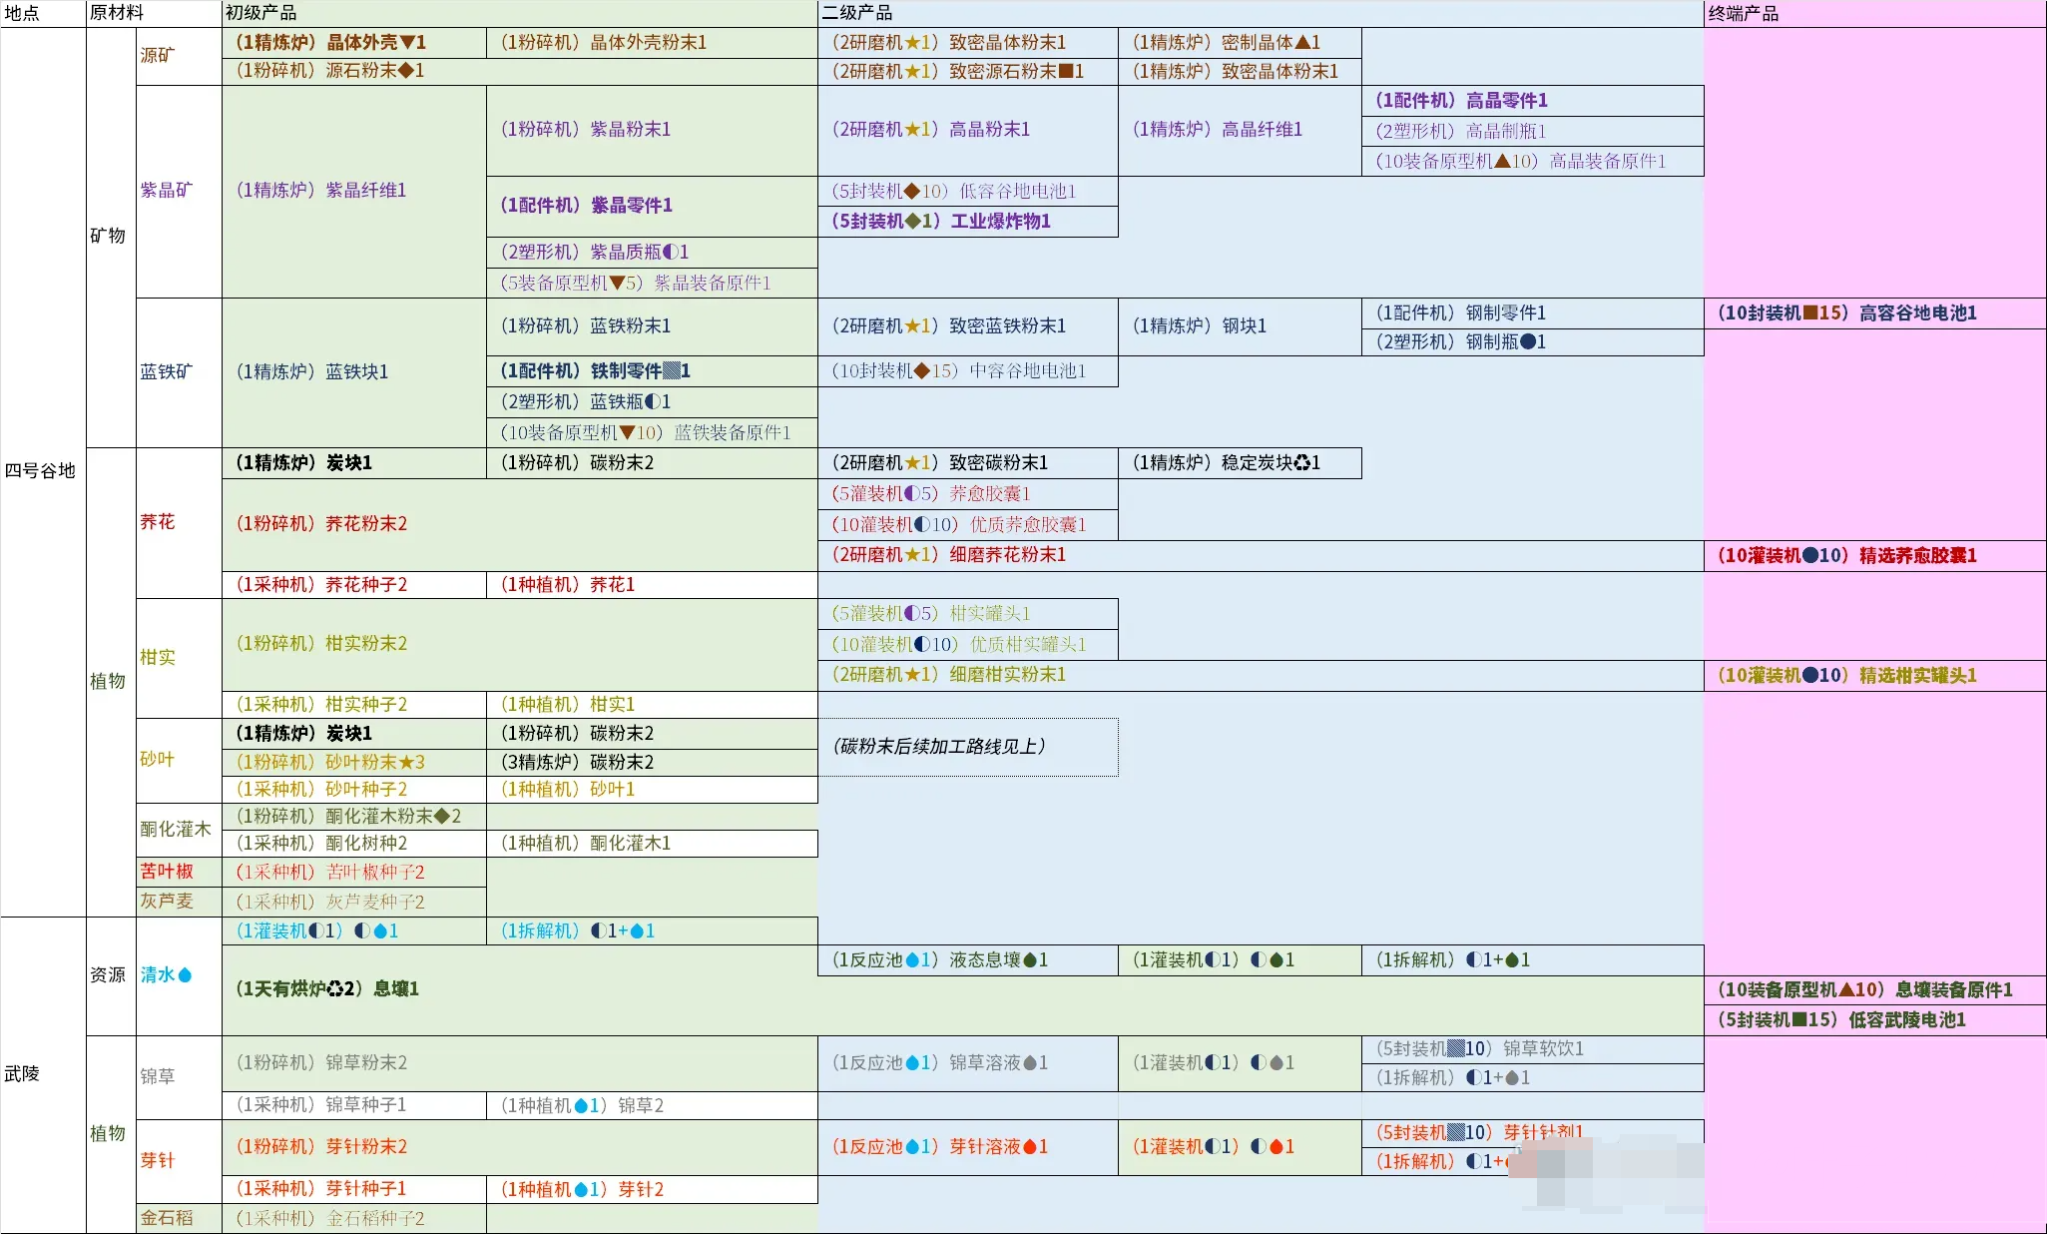
Task: Select the 武陵 location cell
Action: (43, 1074)
